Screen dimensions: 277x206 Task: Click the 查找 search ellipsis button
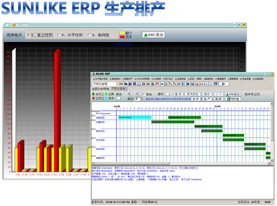pyautogui.click(x=167, y=94)
